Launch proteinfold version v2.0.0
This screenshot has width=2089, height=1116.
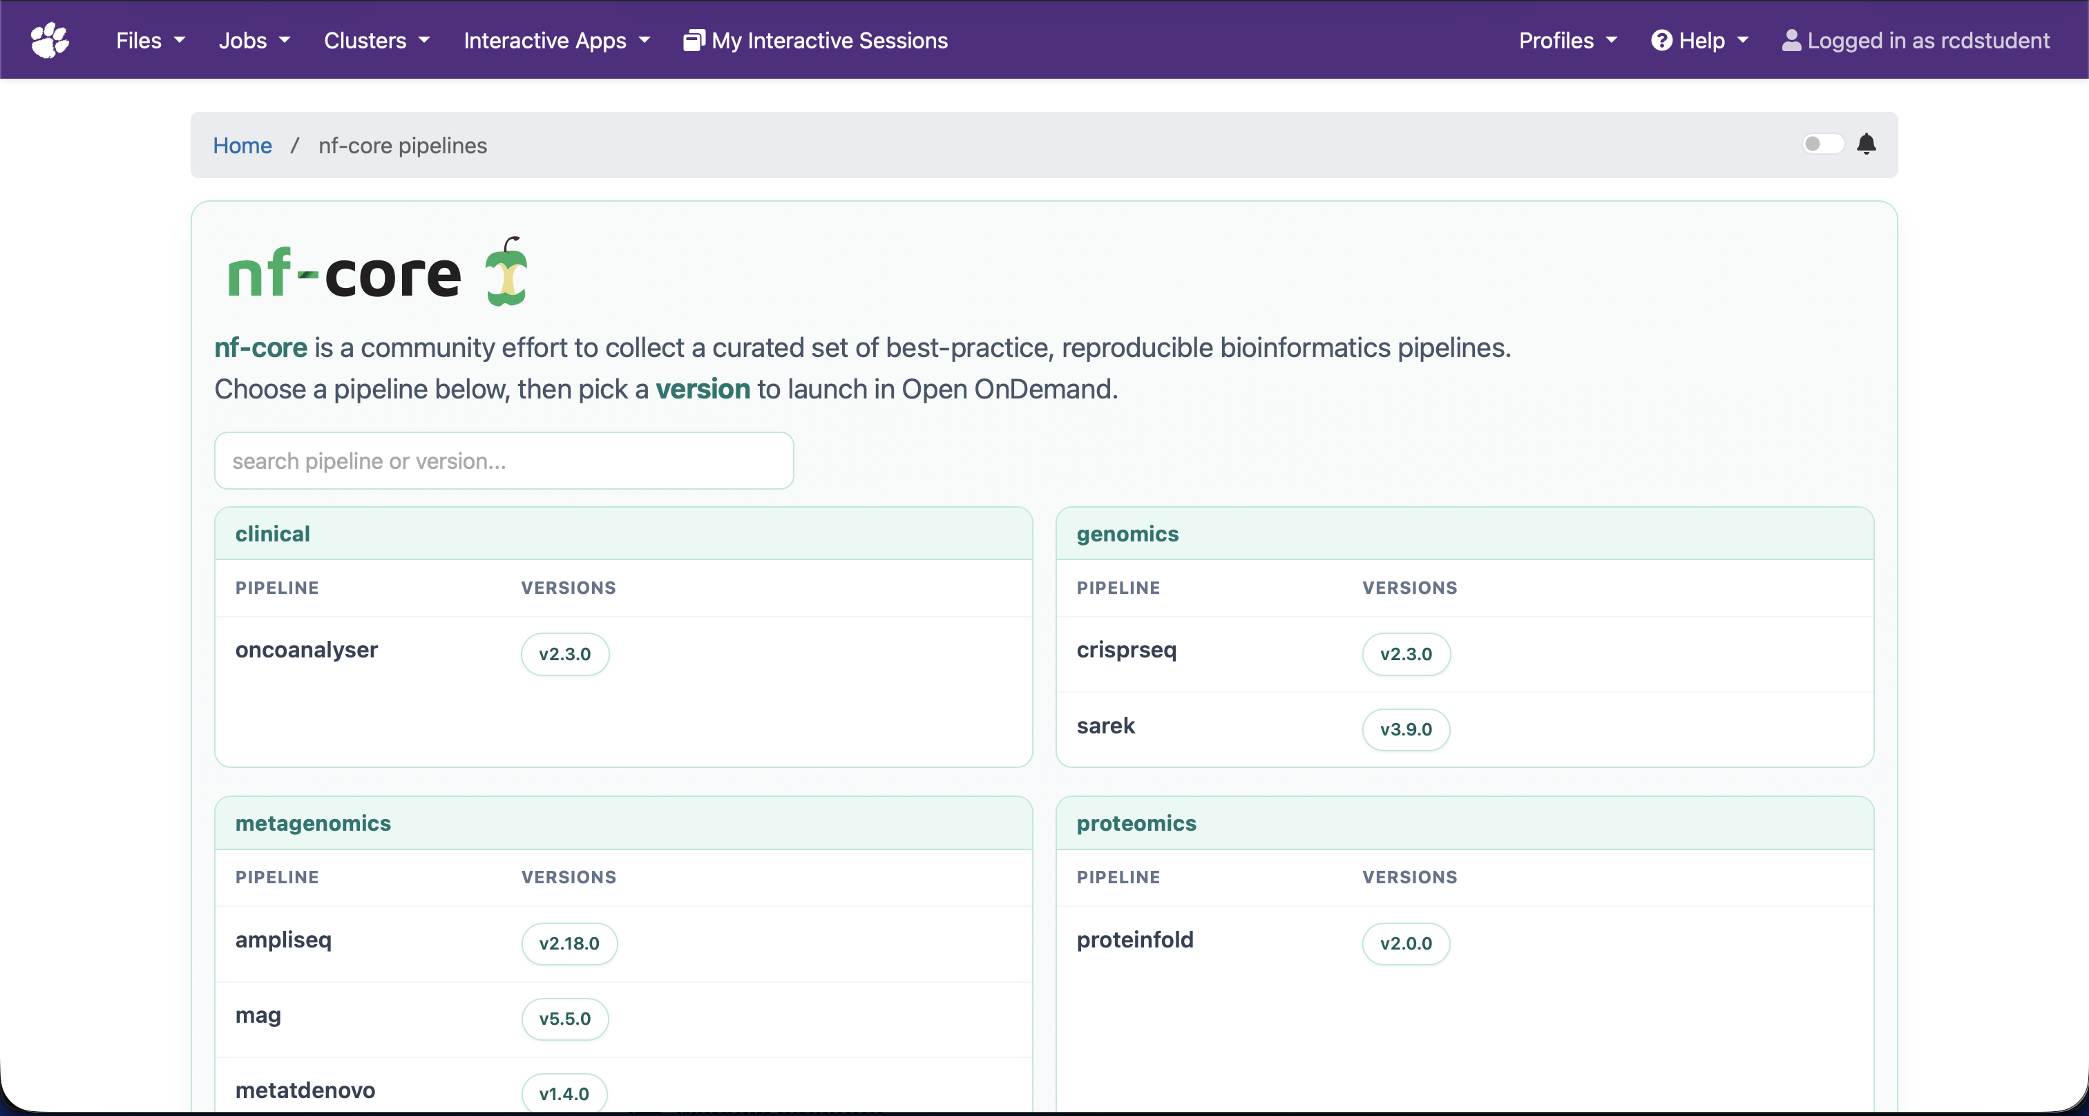1406,943
